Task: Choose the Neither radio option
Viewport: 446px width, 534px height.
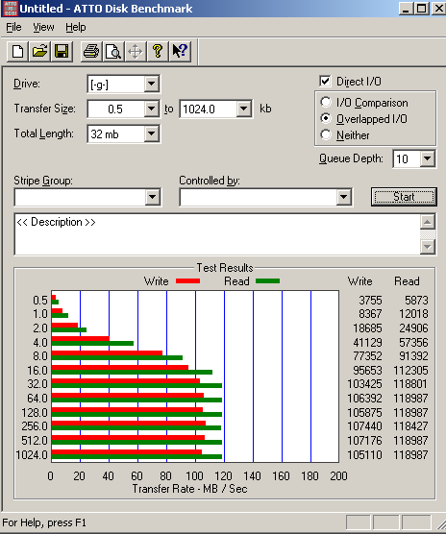Action: tap(326, 134)
